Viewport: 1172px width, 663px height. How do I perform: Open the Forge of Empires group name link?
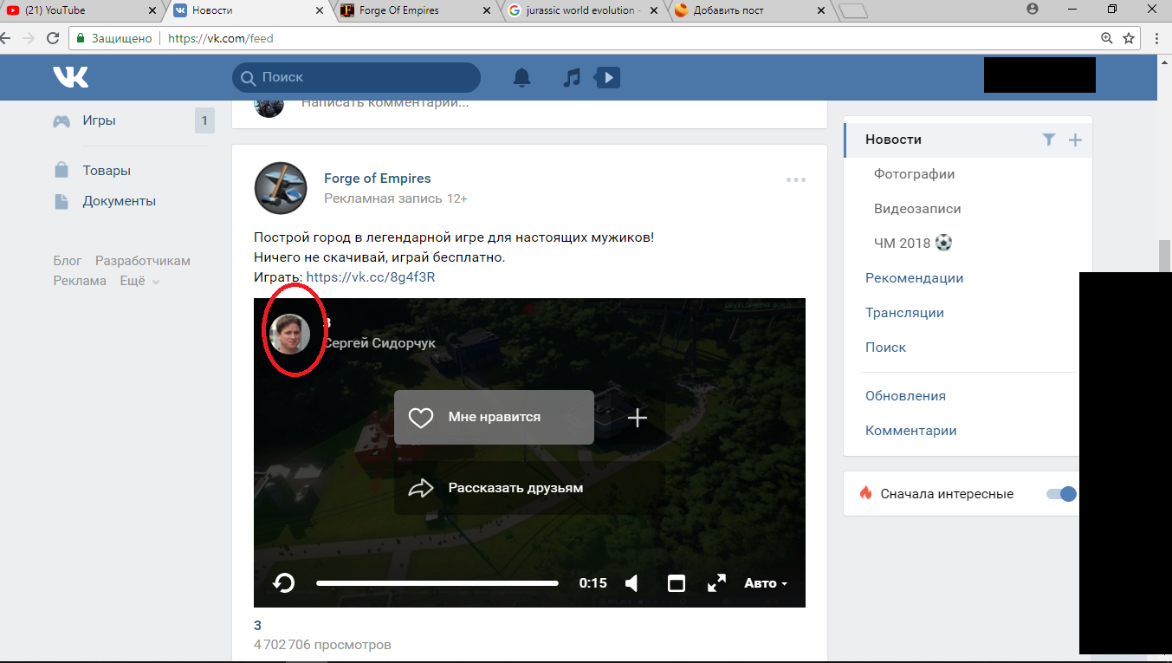coord(378,179)
